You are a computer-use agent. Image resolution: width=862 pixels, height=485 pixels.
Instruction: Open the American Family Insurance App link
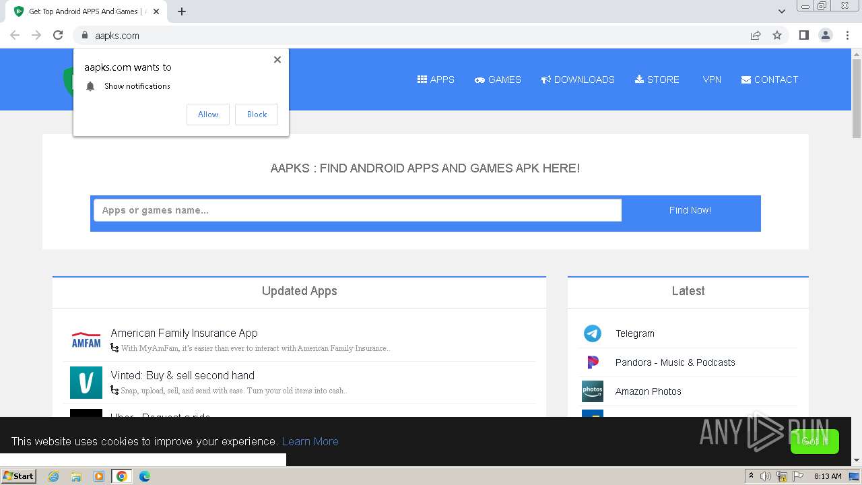(184, 333)
